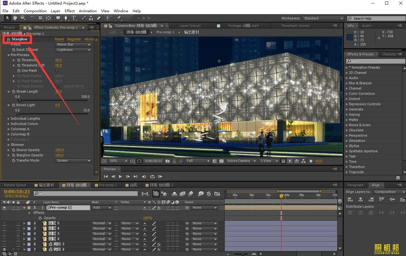The image size is (406, 256).
Task: Click the reset exposure icon
Action: click(x=311, y=161)
